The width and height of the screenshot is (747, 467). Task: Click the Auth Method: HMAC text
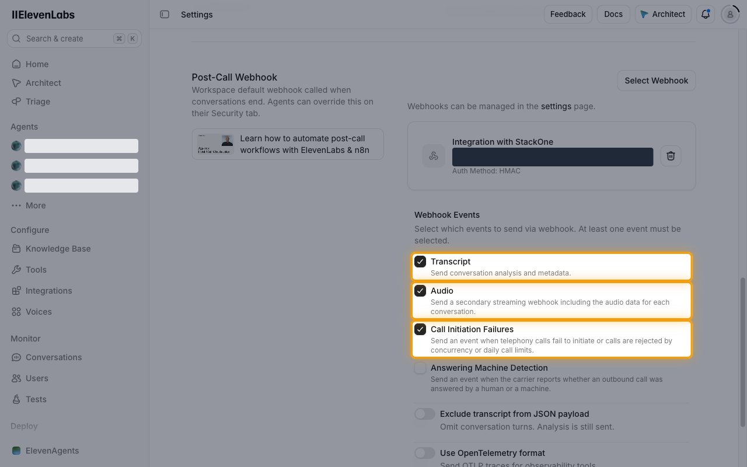(486, 171)
